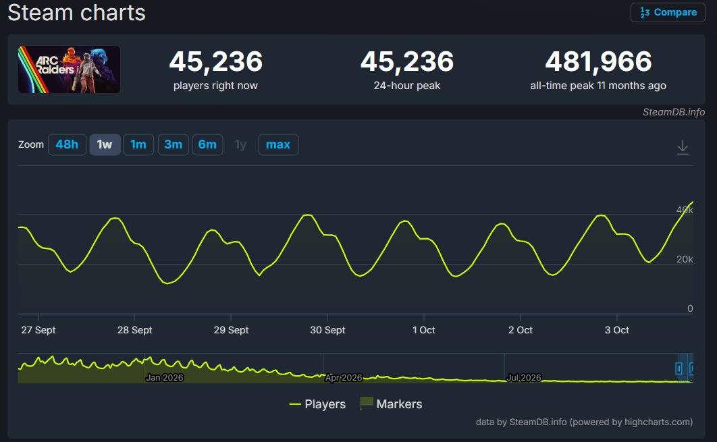Screen dimensions: 717x442
Task: Click the Jan 2026 navigator label
Action: coord(165,377)
